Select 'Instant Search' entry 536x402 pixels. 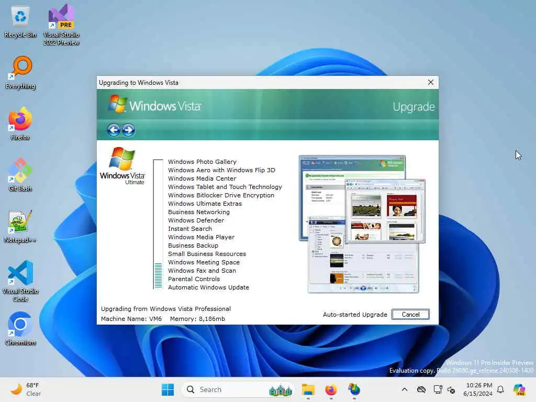189,229
